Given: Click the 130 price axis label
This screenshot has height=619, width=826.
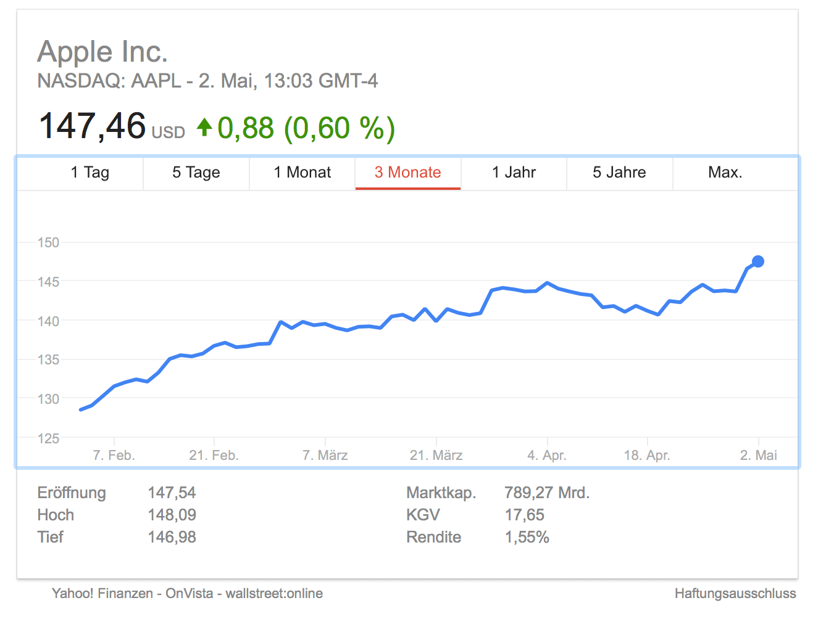Looking at the screenshot, I should pyautogui.click(x=48, y=399).
